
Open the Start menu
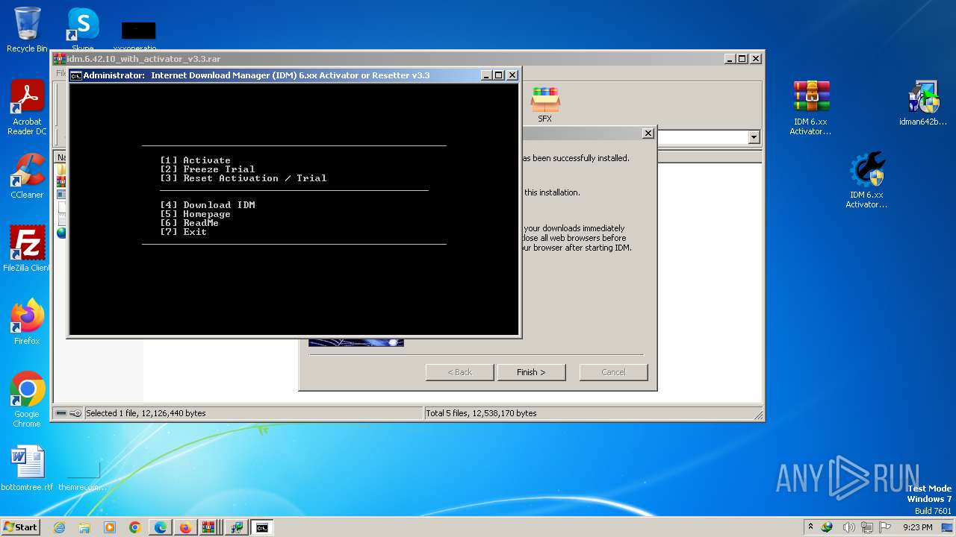(20, 527)
